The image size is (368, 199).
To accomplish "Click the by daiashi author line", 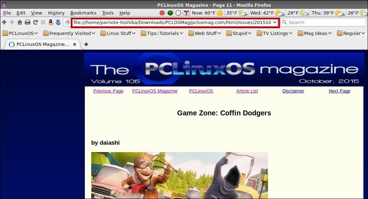I will tap(105, 143).
